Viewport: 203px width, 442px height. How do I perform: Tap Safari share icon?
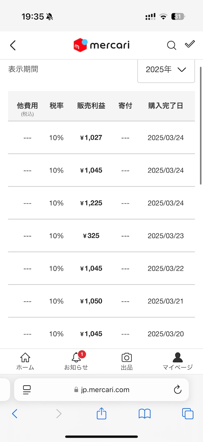click(x=101, y=413)
